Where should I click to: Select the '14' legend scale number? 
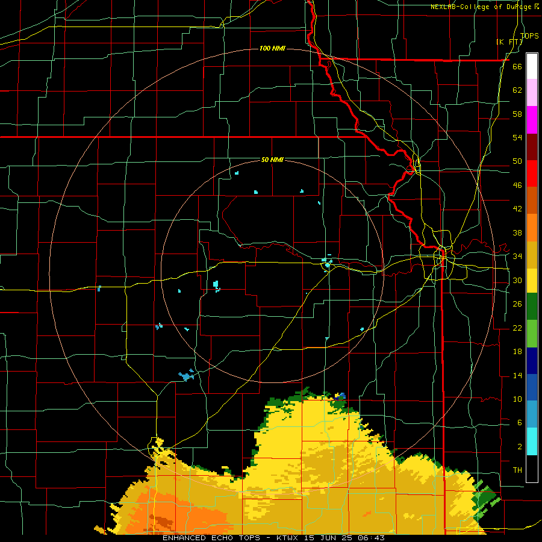click(x=517, y=375)
